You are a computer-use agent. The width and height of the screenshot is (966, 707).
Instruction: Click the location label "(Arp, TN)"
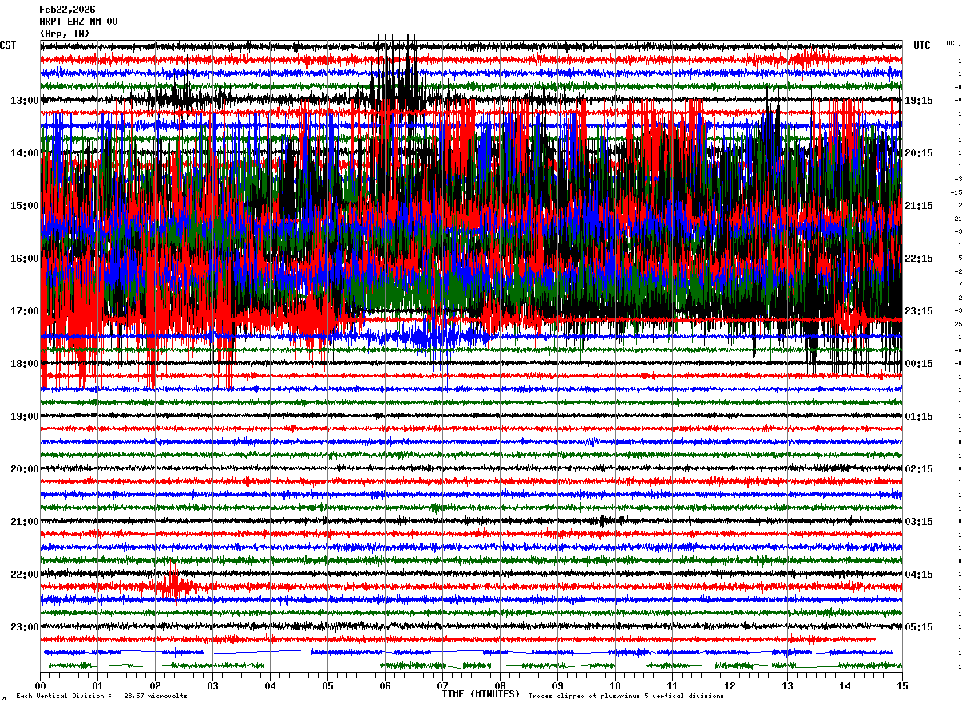tap(65, 34)
